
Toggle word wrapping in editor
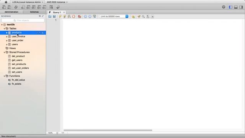click(152, 16)
